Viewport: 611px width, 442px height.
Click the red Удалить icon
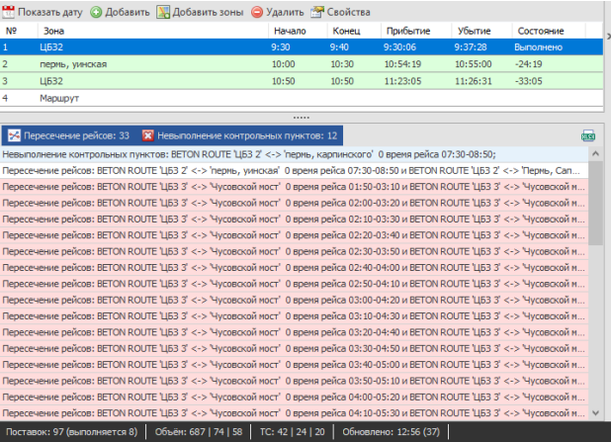257,12
